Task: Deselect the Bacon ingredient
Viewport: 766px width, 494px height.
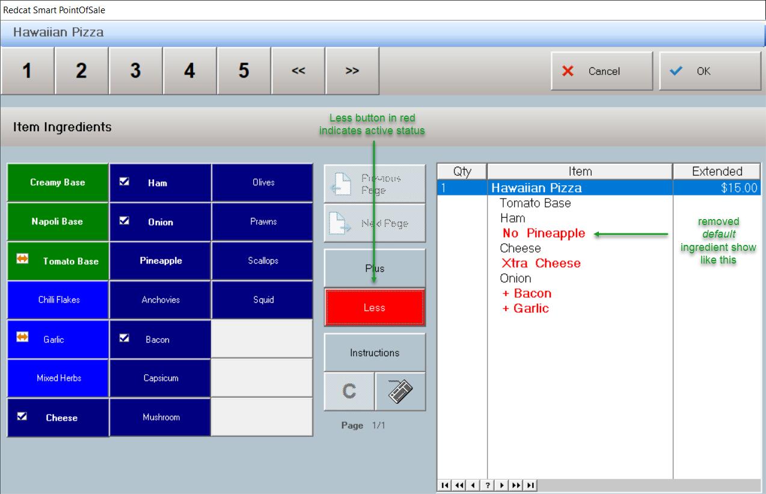Action: coord(160,339)
